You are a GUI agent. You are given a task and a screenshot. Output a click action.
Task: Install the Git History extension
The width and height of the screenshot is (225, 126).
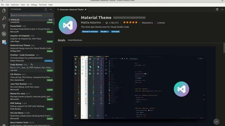pos(50,80)
